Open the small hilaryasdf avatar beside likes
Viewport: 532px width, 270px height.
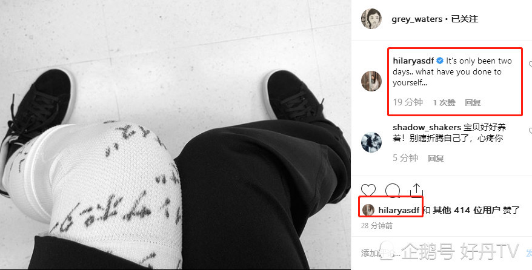[x=368, y=211]
